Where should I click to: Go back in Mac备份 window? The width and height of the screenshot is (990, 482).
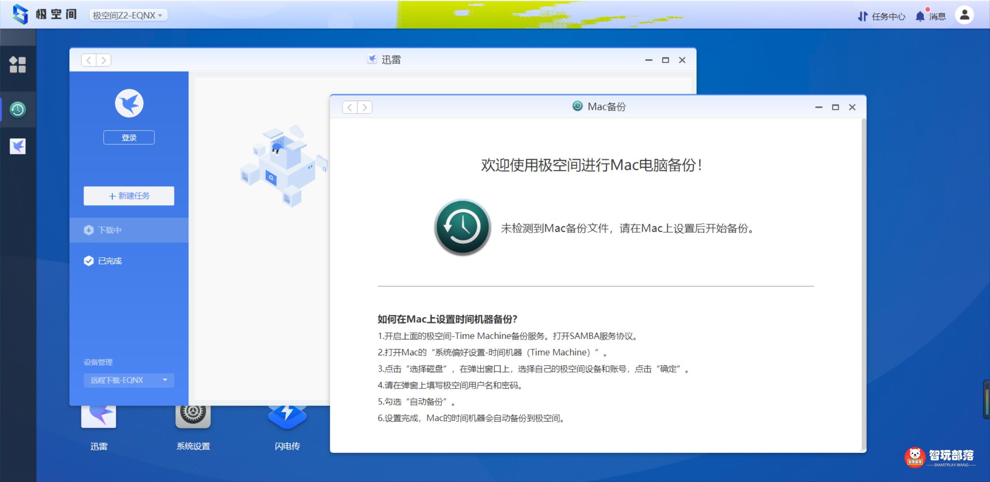pyautogui.click(x=350, y=107)
